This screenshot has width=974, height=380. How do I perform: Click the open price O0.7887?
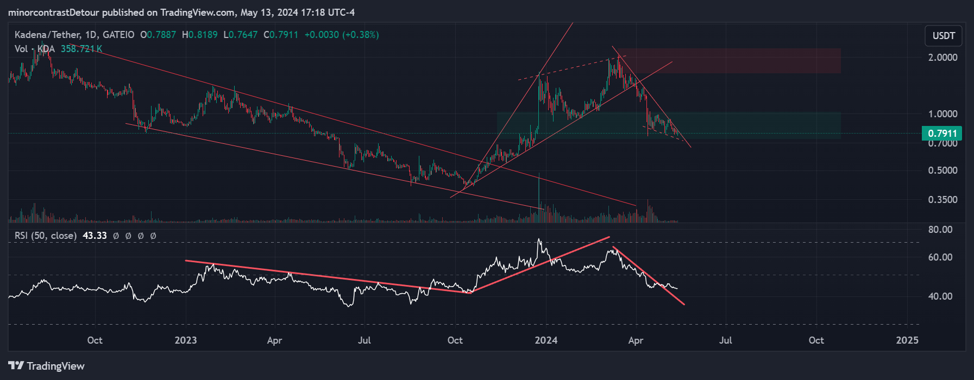158,35
